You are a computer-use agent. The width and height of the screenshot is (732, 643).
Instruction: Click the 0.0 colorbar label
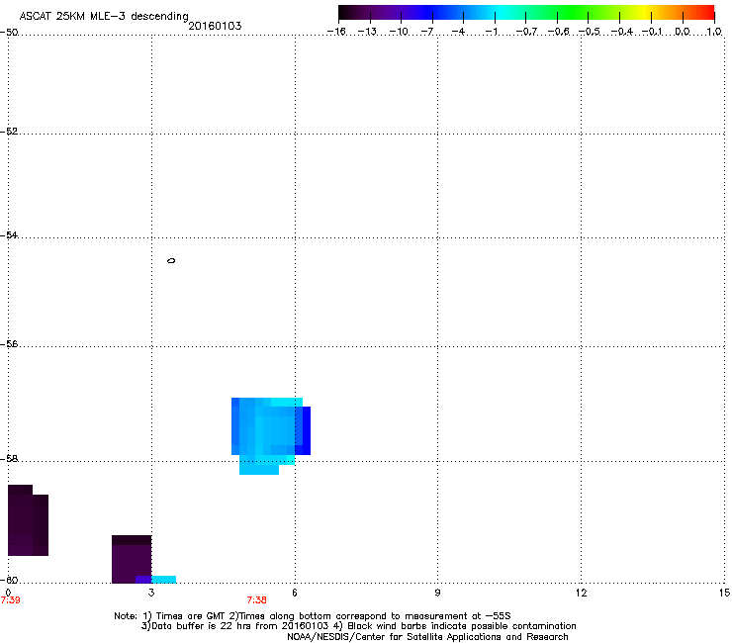(683, 32)
